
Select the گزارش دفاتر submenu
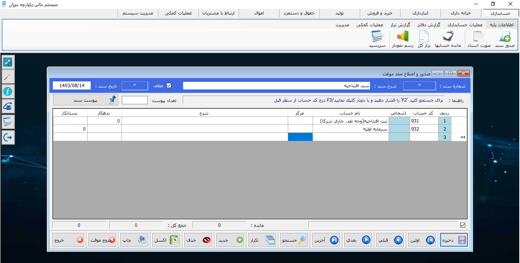coord(429,25)
